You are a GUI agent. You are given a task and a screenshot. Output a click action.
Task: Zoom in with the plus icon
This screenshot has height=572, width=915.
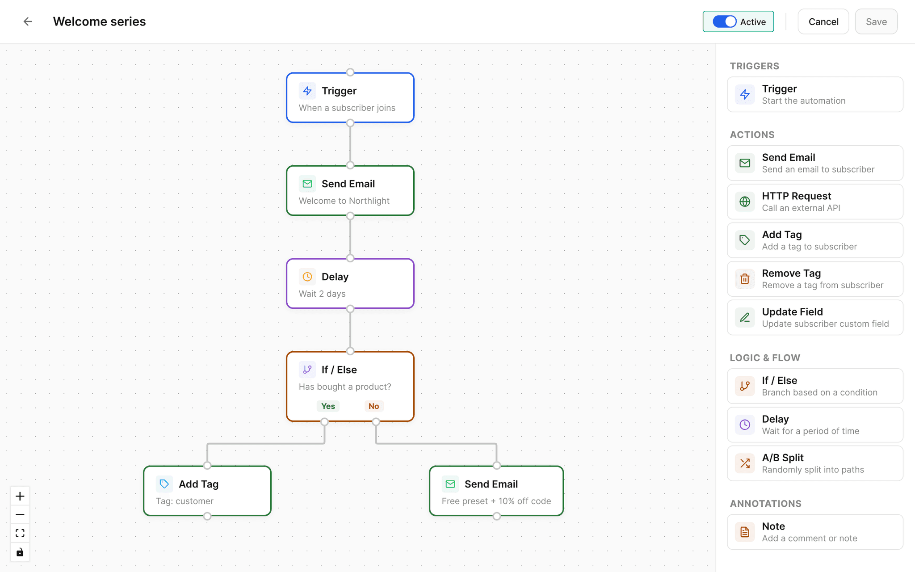tap(20, 496)
